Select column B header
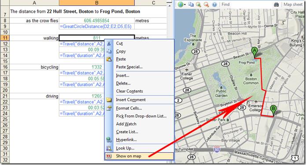This screenshot has width=306, height=165. point(96,3)
